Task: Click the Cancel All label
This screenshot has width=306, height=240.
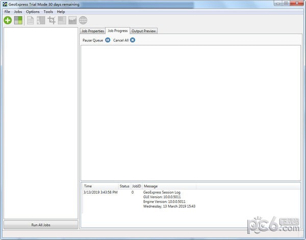Action: click(121, 40)
